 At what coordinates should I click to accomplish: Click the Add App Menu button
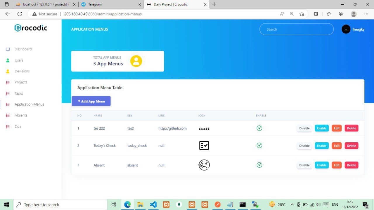click(91, 101)
